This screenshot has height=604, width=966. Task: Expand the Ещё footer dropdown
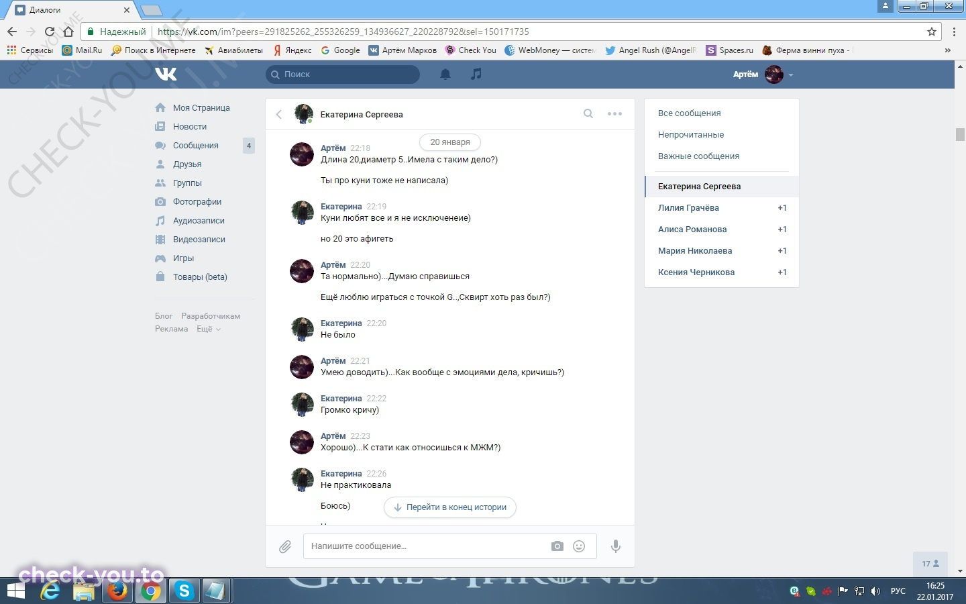208,329
